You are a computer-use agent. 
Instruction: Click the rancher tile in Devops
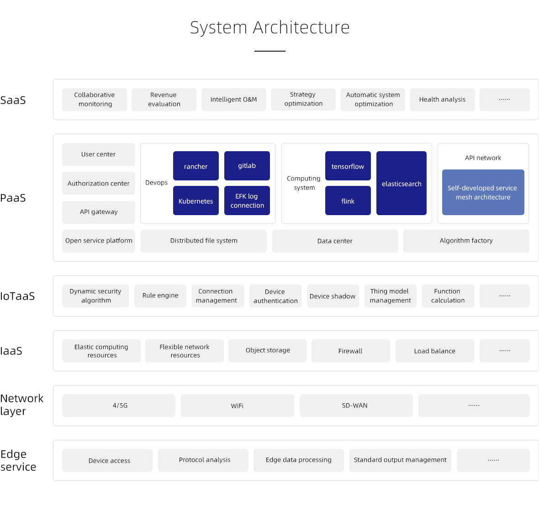pos(196,166)
